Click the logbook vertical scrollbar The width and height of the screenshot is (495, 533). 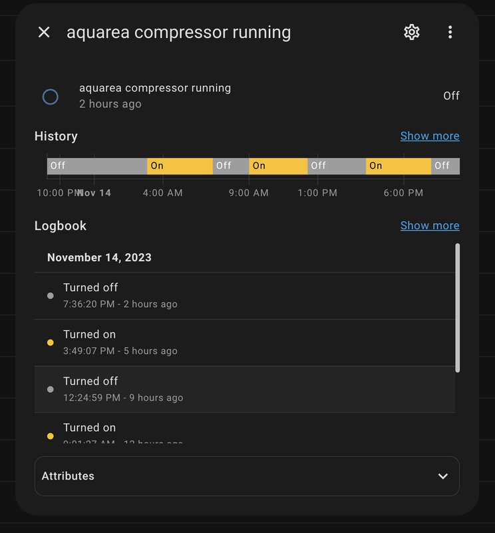[458, 307]
